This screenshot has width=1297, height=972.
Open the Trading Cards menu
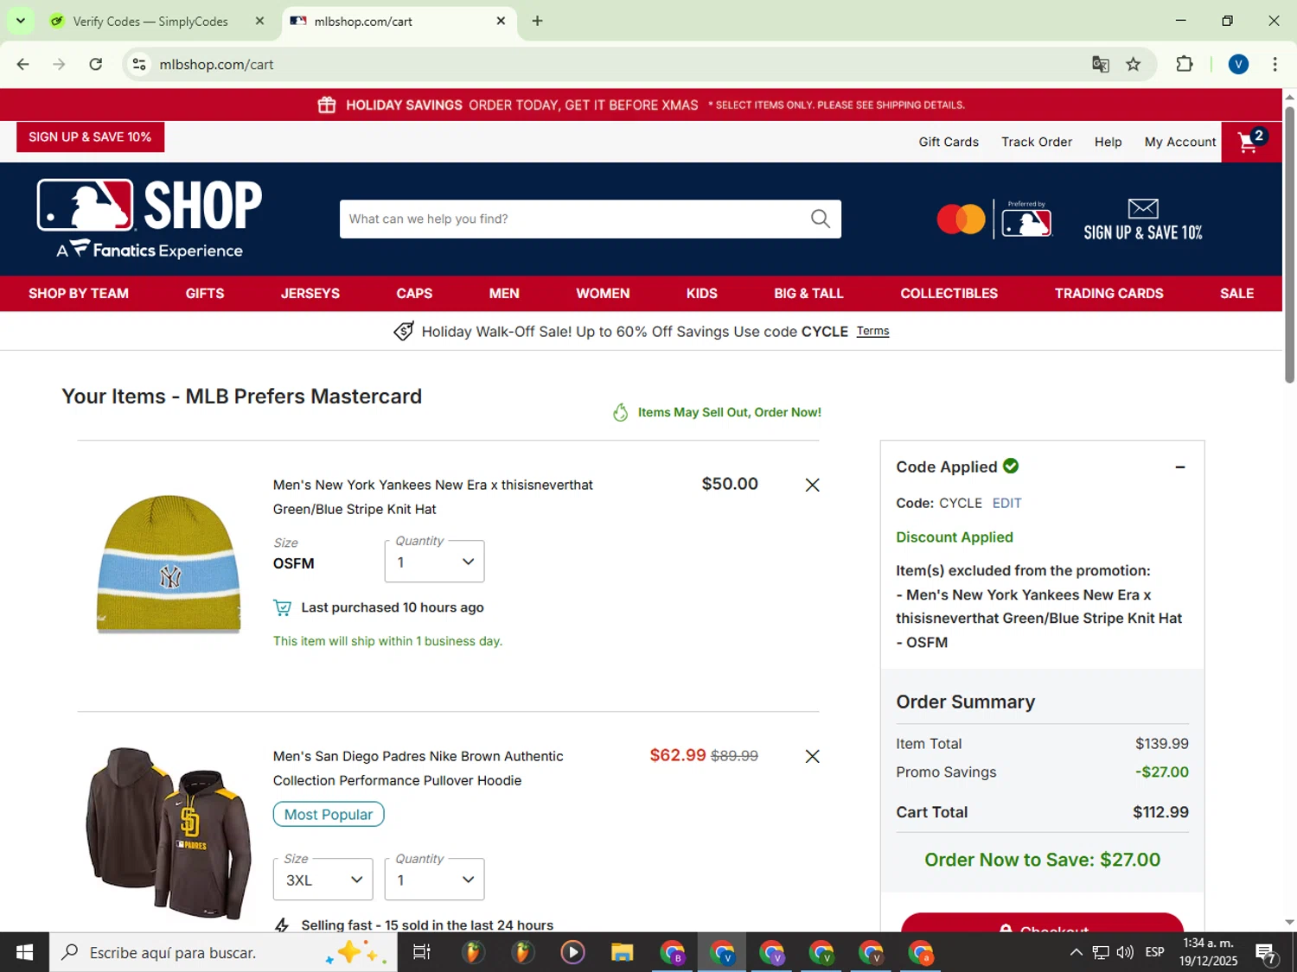point(1109,294)
